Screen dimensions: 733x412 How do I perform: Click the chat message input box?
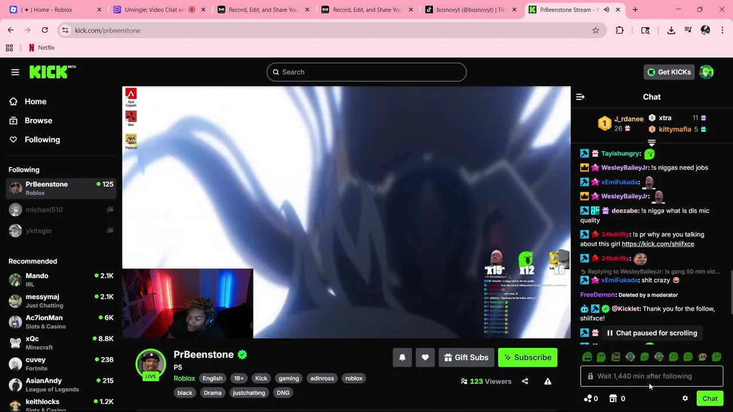652,376
